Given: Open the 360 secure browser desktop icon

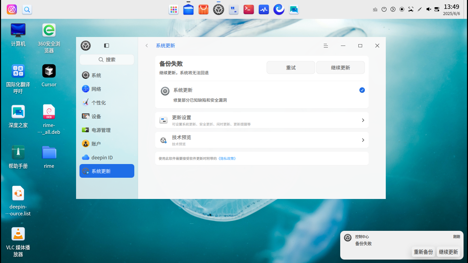Looking at the screenshot, I should click(x=49, y=38).
